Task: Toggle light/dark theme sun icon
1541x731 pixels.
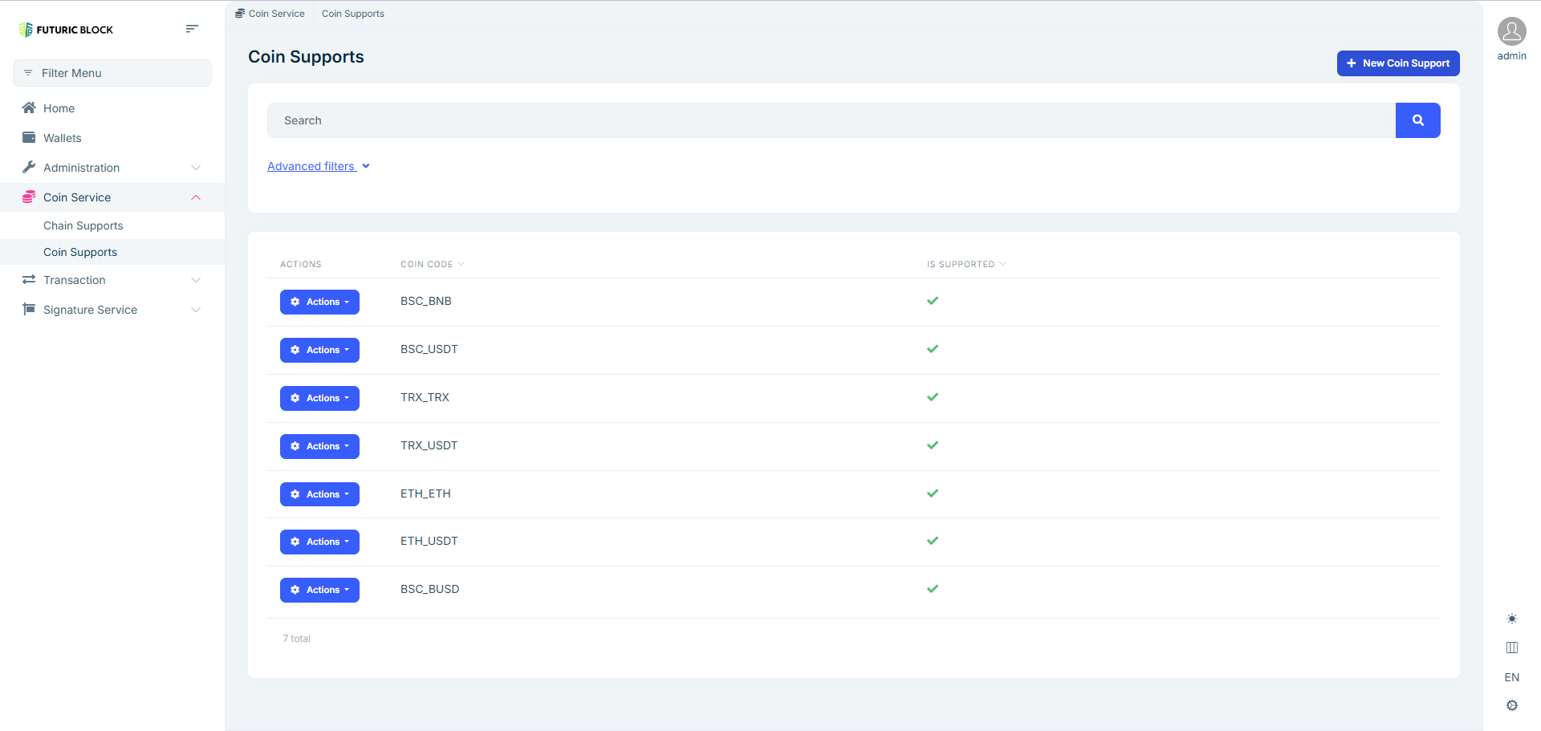Action: (x=1511, y=619)
